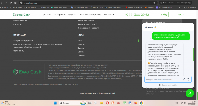Open Opera browser from taskbar
198x106 pixels.
point(107,103)
